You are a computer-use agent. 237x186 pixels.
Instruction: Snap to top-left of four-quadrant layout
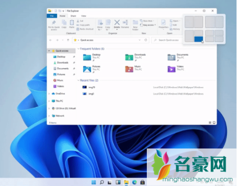point(209,33)
